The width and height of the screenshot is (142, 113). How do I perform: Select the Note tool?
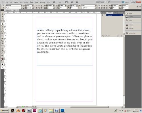click(2, 49)
